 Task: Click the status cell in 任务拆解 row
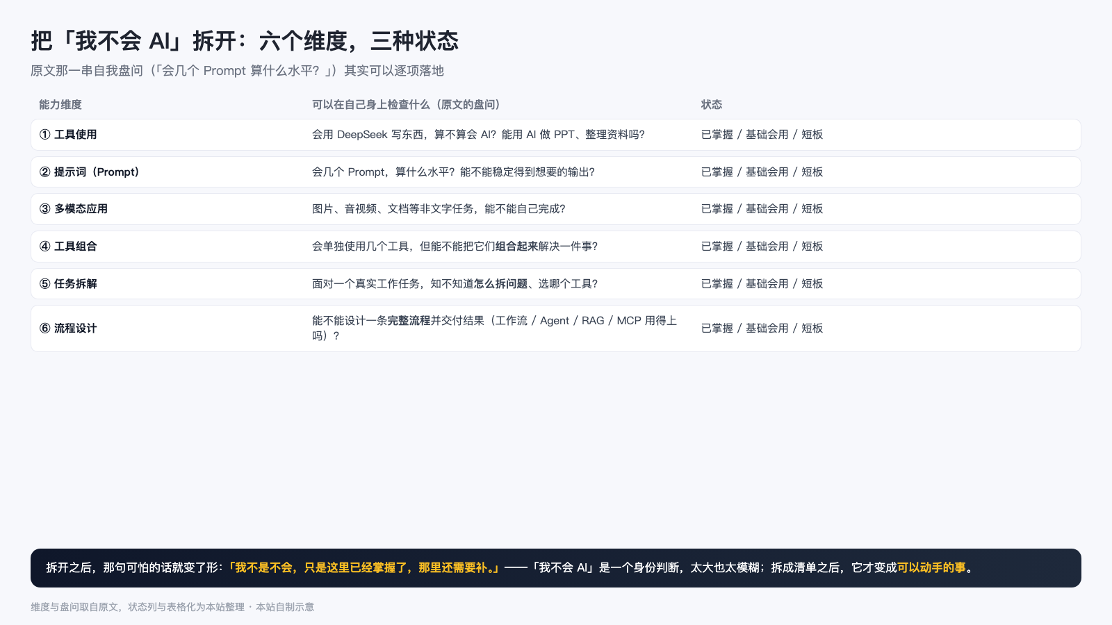[762, 284]
